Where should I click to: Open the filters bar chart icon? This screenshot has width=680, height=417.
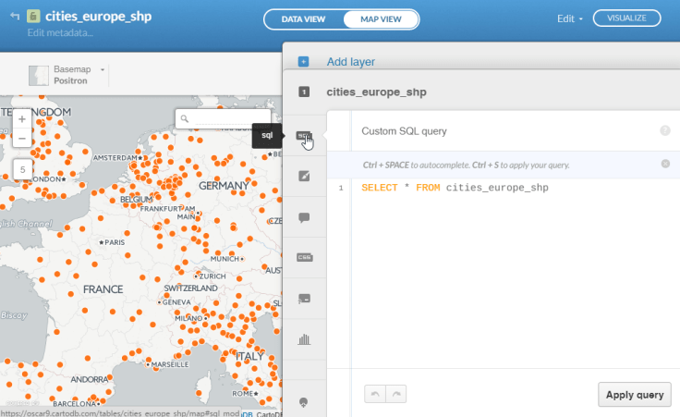tap(304, 339)
